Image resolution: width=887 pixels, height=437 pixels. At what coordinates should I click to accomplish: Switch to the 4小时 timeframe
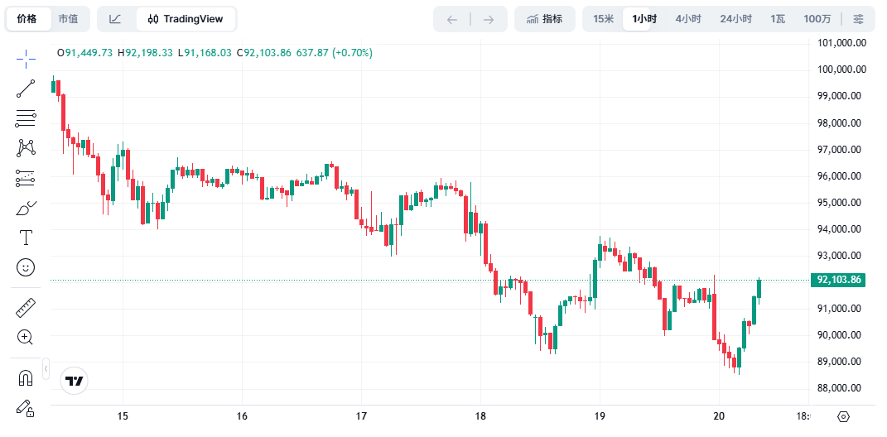pyautogui.click(x=687, y=19)
